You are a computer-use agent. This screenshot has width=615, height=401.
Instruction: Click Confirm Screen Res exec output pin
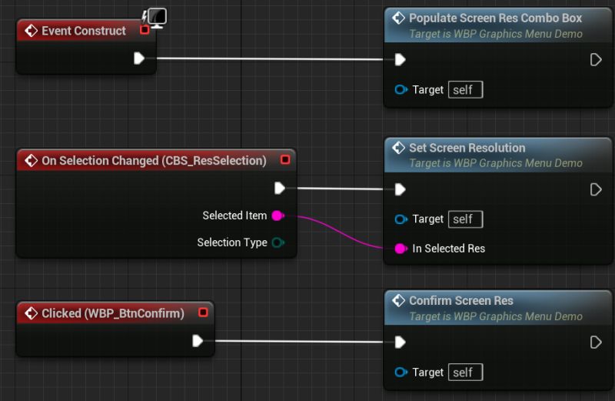click(x=595, y=342)
